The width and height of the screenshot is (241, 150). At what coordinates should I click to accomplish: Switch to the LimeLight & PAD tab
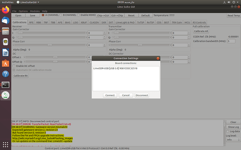point(125,22)
